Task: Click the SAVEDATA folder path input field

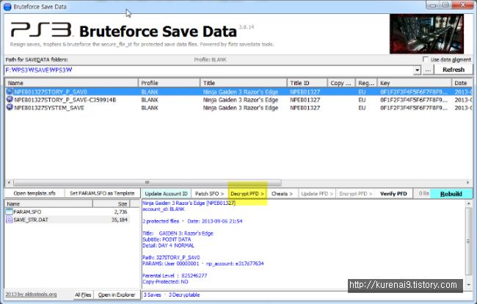Action: [209, 70]
